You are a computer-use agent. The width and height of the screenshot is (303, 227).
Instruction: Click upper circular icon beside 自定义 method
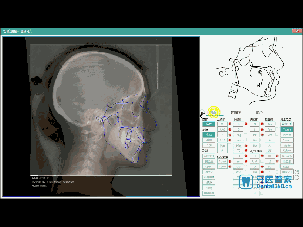coord(297,172)
